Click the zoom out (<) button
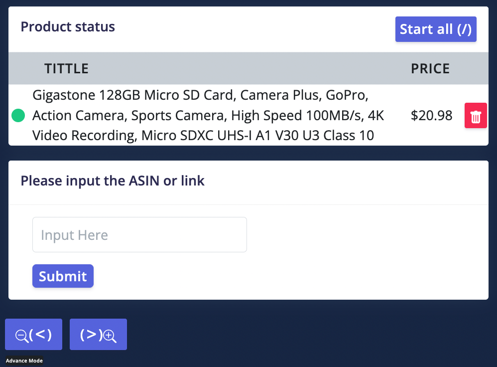This screenshot has width=497, height=367. (x=33, y=334)
